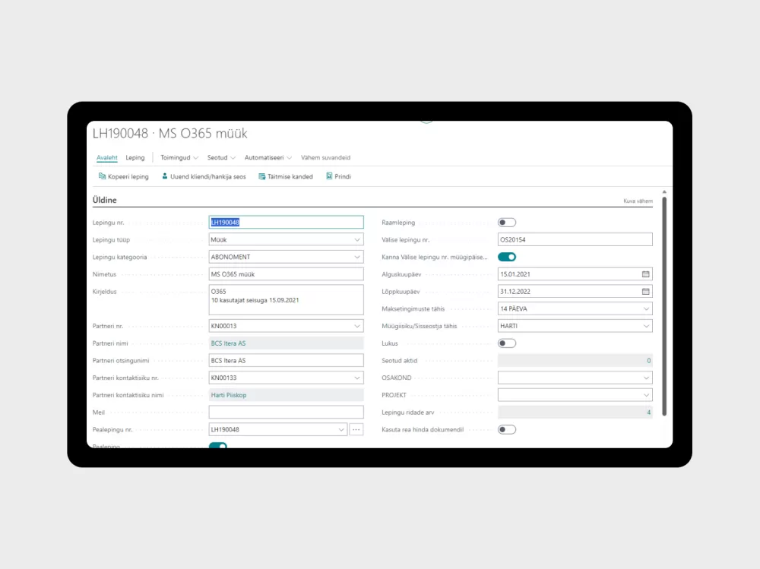Click the Nimetus field MS O365 müük
This screenshot has height=569, width=760.
pyautogui.click(x=286, y=274)
